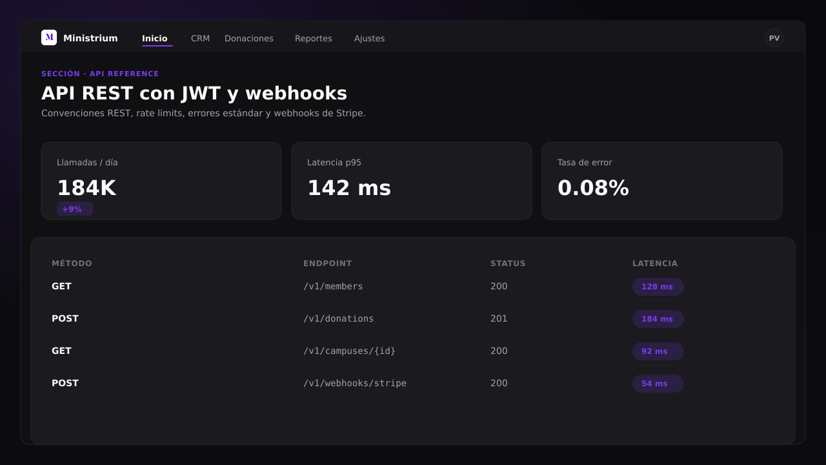
Task: Click the heading API REST con JWT y webhooks
Action: (x=194, y=94)
